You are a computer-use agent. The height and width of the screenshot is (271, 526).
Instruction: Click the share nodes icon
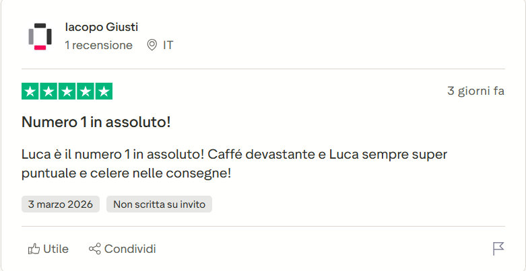coord(95,249)
